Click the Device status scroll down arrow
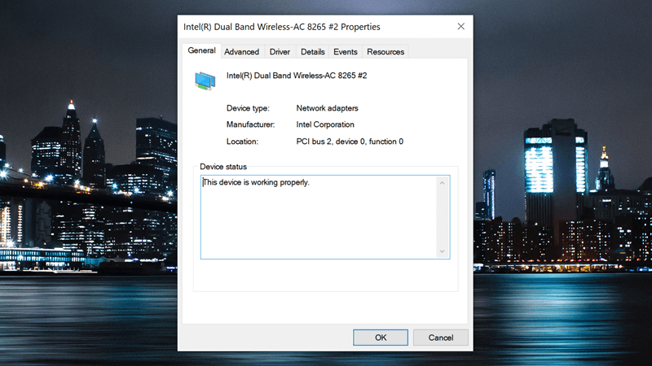Screen dimensions: 652x366 [x=442, y=251]
